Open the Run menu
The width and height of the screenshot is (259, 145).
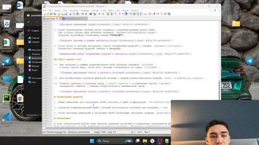click(118, 10)
